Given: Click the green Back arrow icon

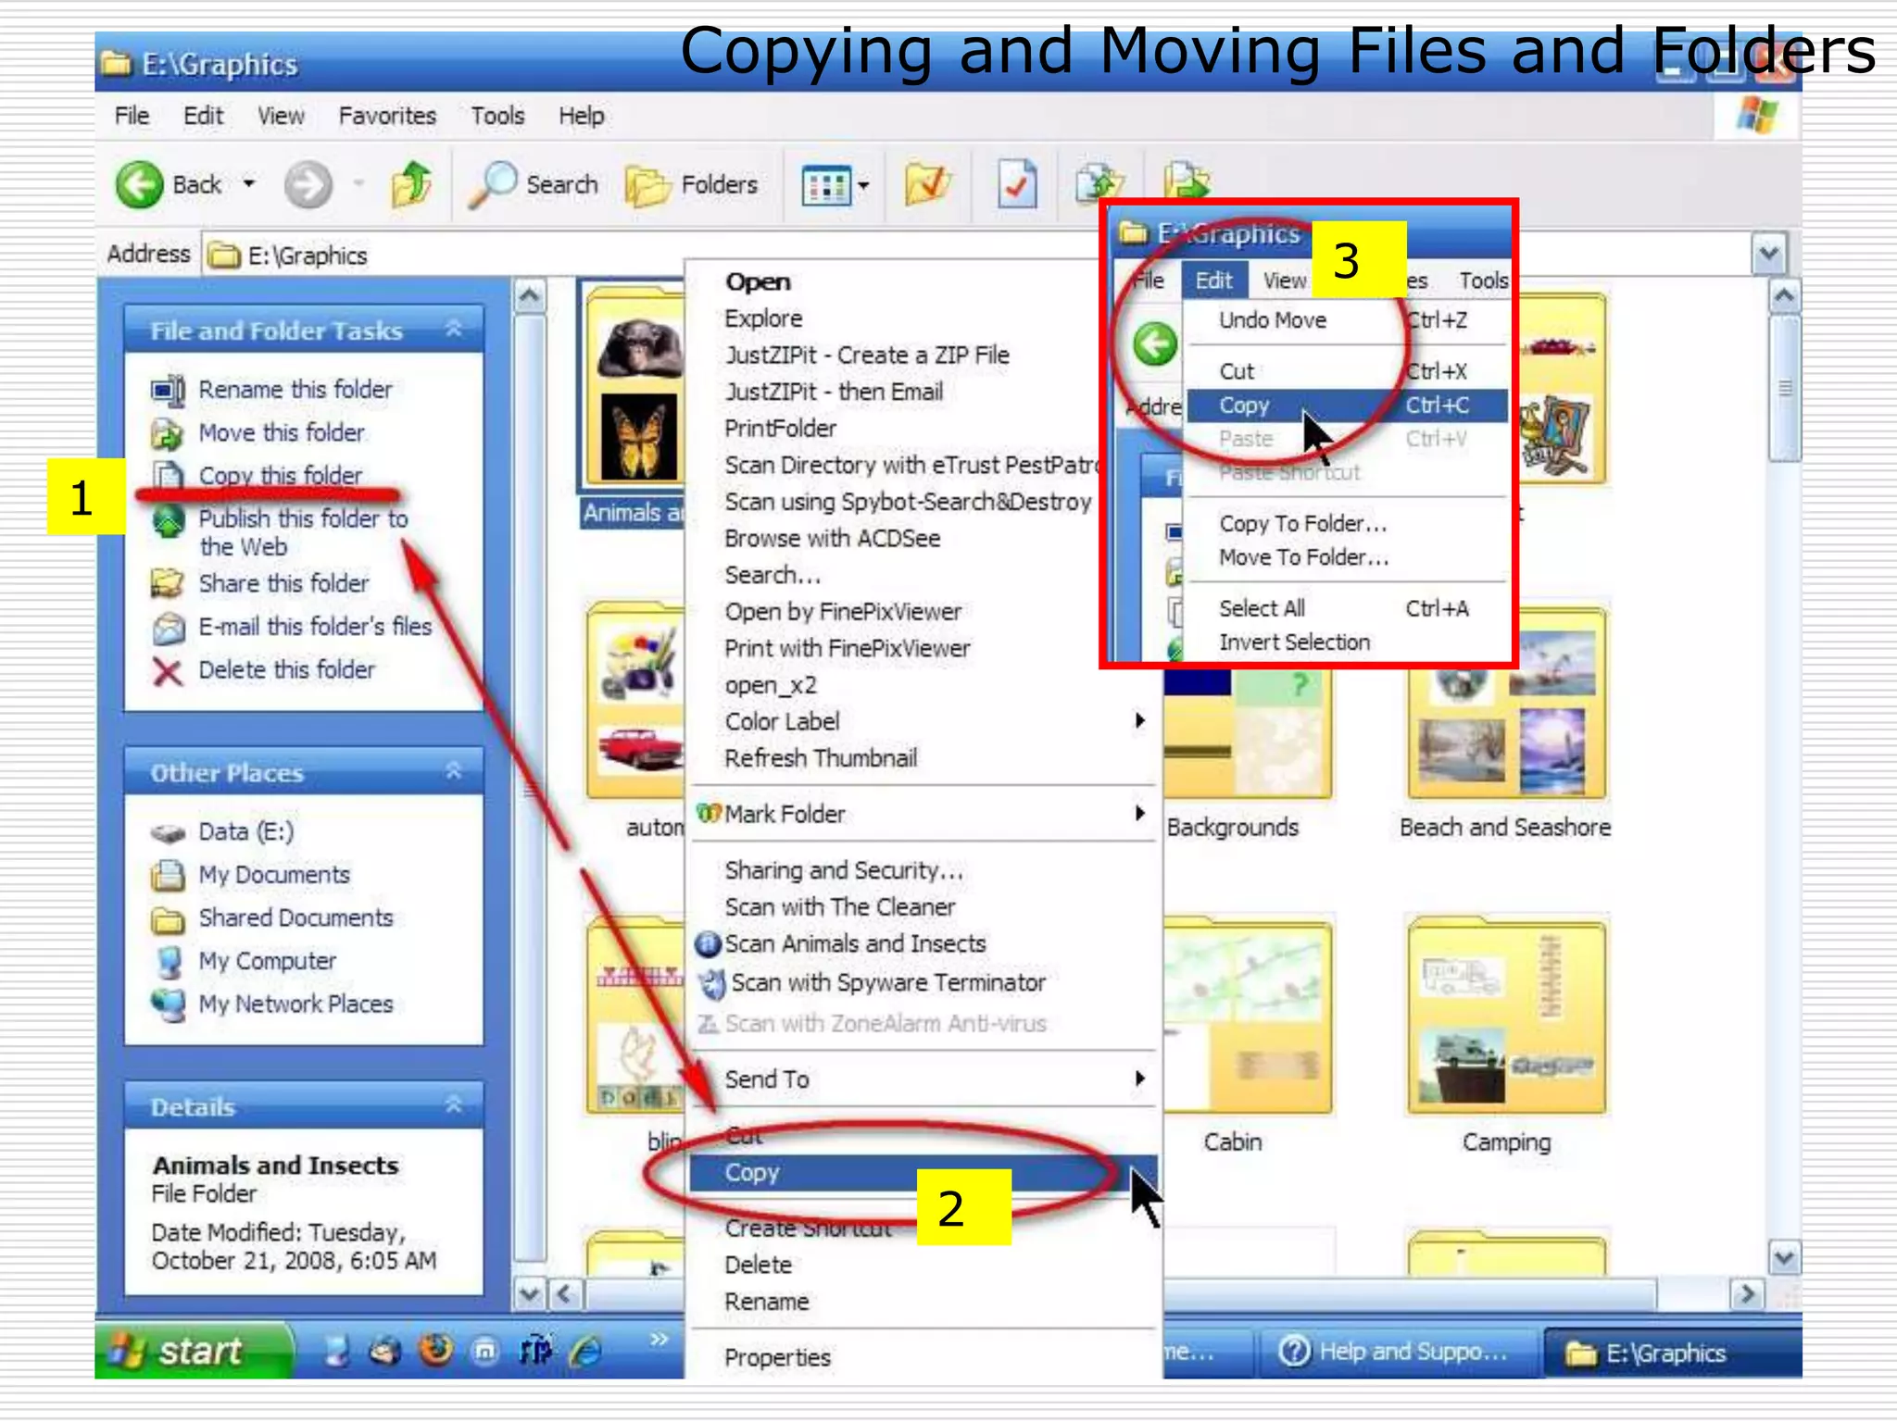Looking at the screenshot, I should coord(140,184).
